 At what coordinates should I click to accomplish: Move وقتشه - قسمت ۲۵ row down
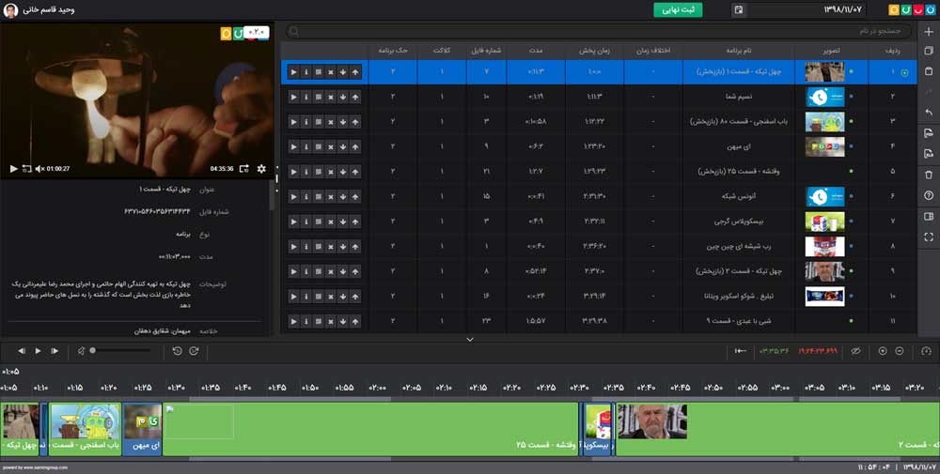343,172
